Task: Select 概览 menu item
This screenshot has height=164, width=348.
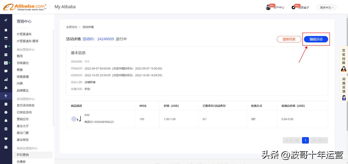Action: point(20,56)
